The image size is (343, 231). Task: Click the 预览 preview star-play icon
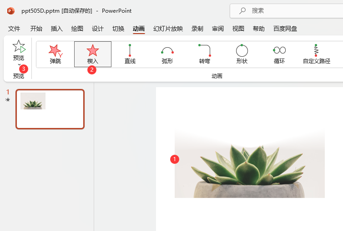(19, 46)
